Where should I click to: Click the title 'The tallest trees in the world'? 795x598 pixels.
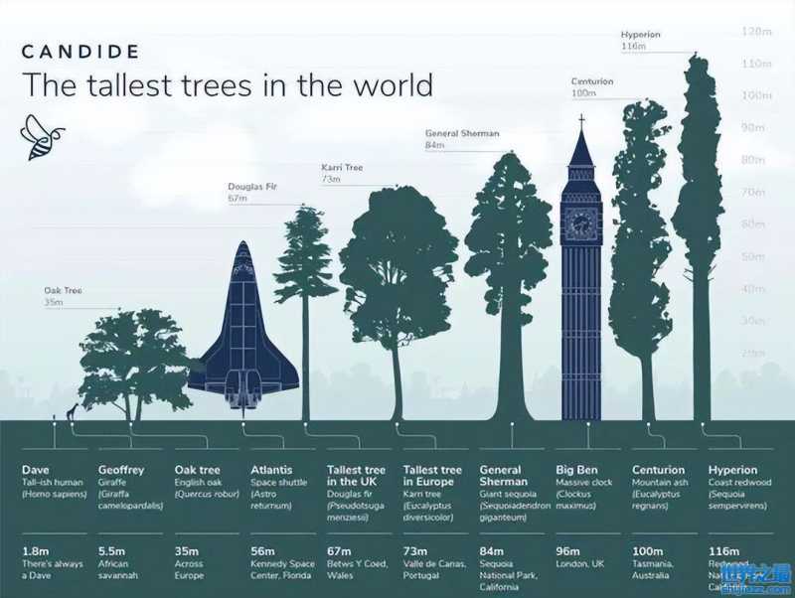point(227,85)
